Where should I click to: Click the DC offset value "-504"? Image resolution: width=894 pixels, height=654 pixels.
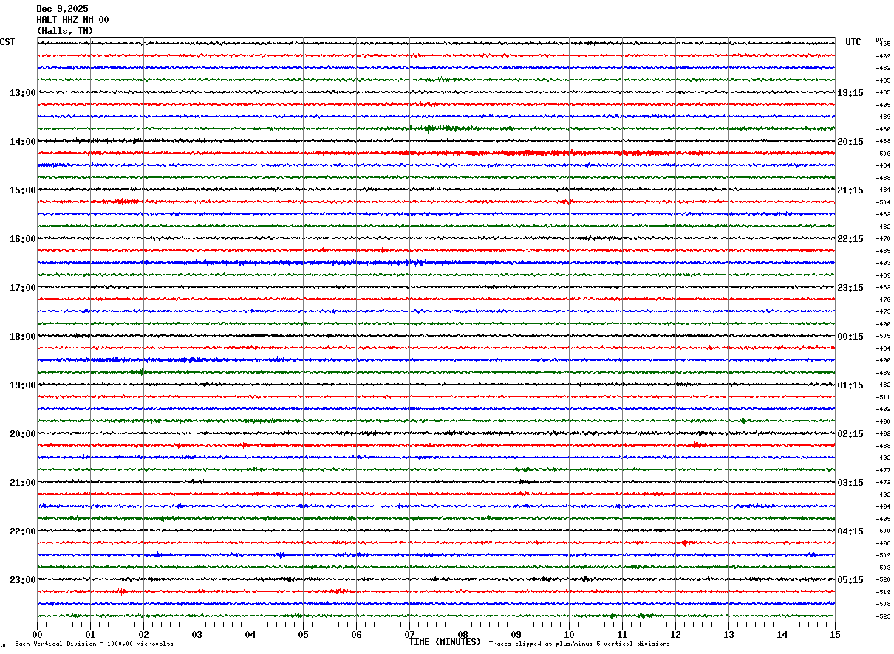click(883, 202)
